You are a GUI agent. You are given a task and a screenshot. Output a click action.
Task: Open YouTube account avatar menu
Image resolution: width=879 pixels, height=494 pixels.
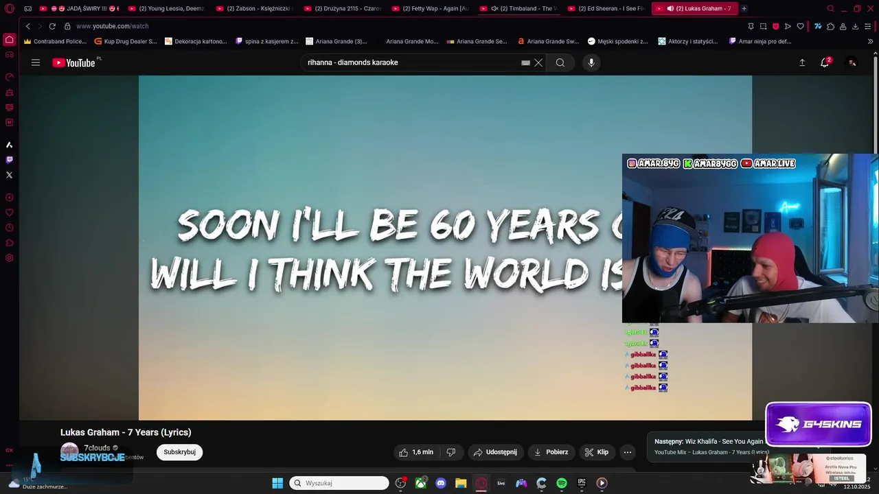point(852,62)
